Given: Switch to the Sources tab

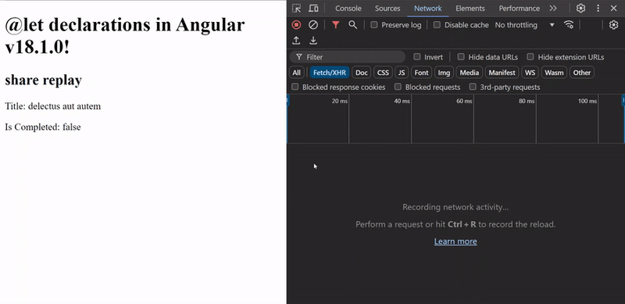Looking at the screenshot, I should tap(387, 9).
